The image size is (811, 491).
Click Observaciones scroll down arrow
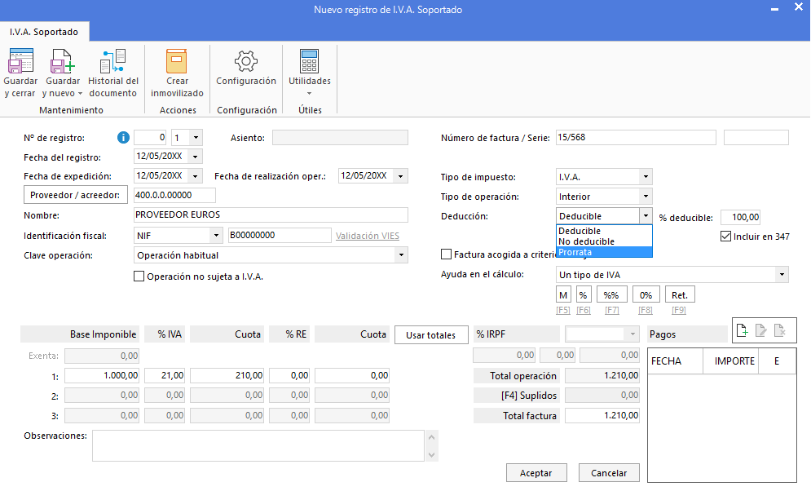tap(431, 455)
